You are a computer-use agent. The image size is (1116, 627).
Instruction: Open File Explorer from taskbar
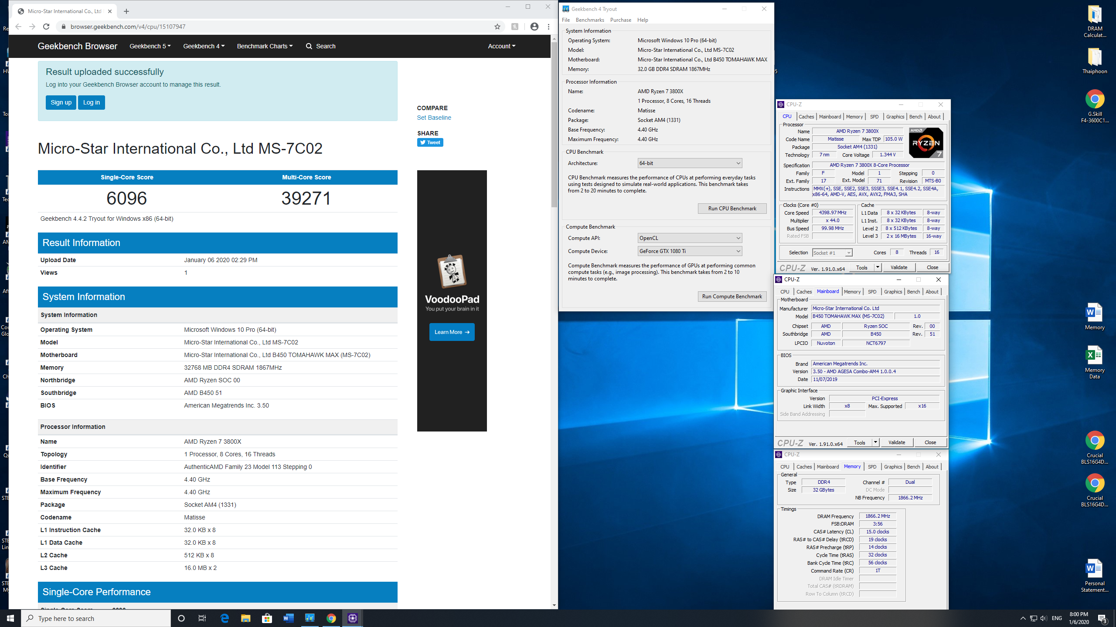[246, 618]
